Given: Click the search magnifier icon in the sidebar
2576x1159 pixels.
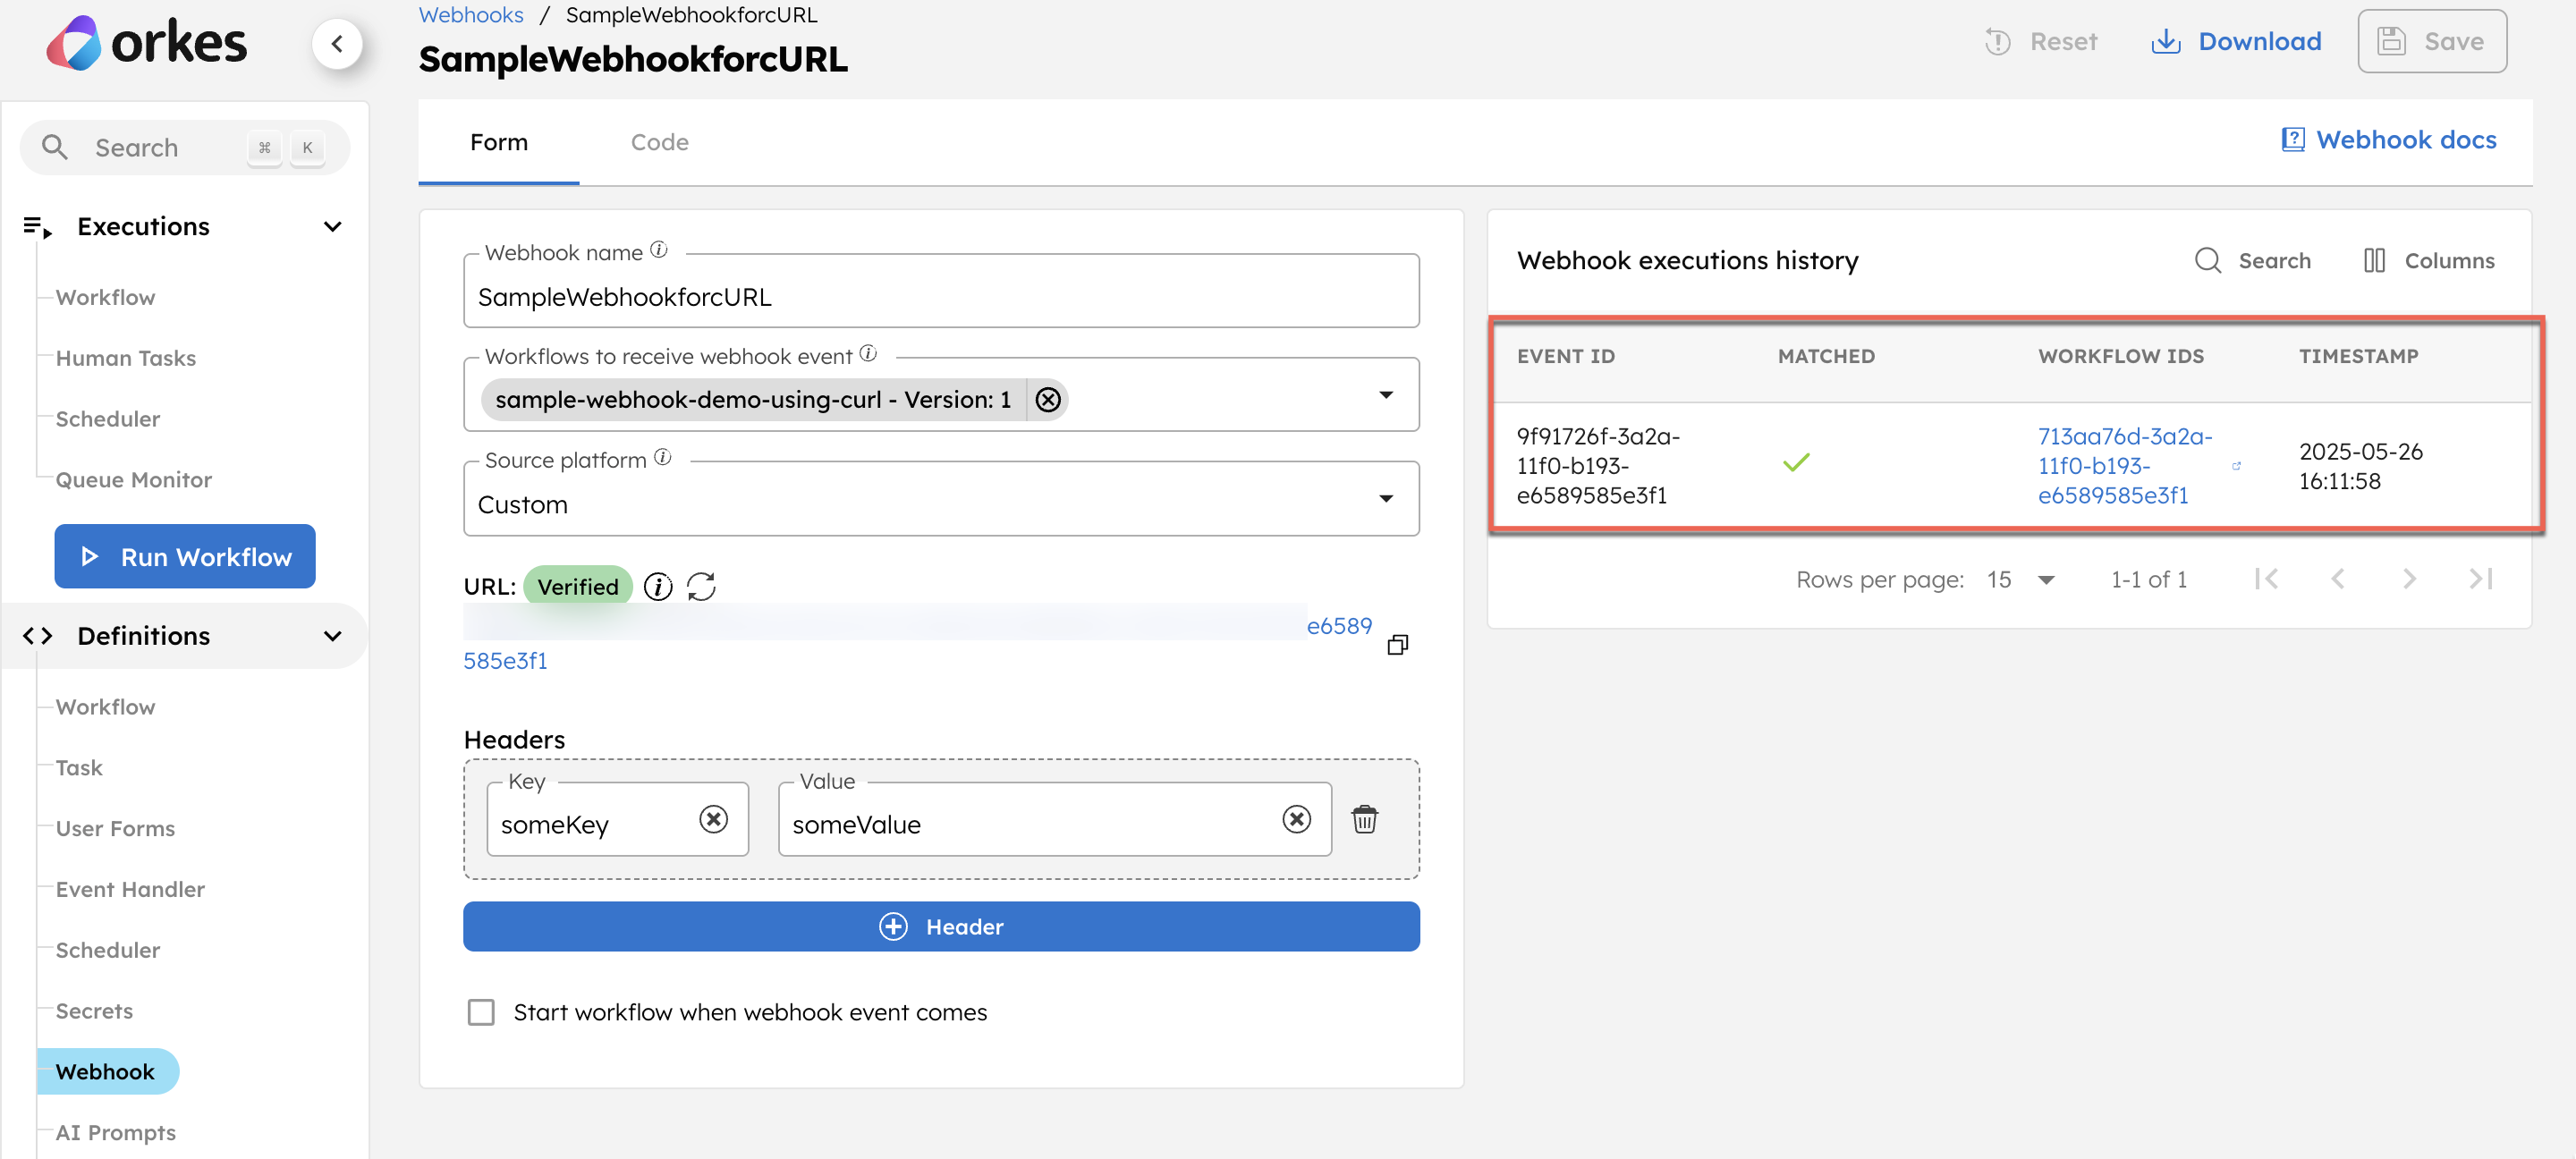Looking at the screenshot, I should click(54, 148).
